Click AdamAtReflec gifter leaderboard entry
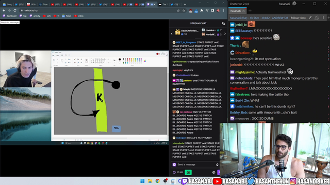 click(187, 32)
